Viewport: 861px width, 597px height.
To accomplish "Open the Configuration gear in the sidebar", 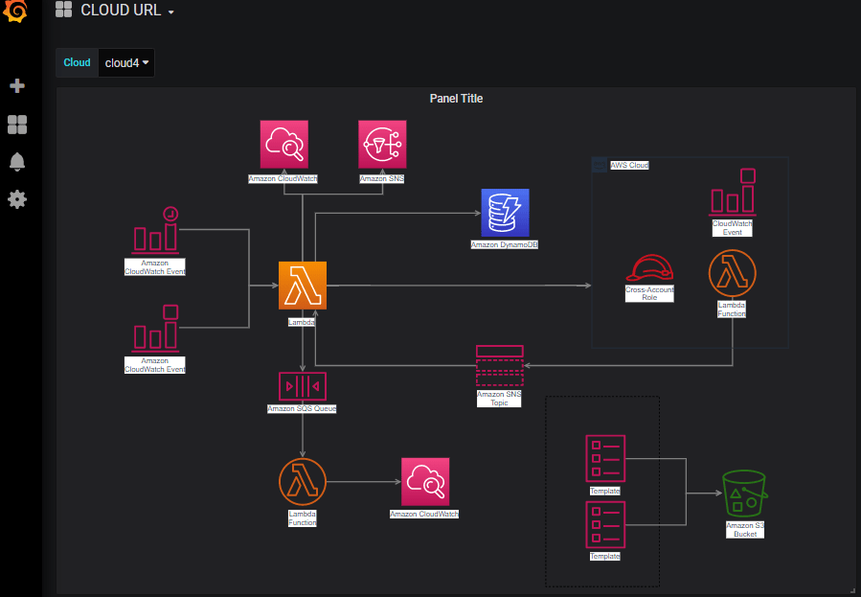I will tap(16, 199).
